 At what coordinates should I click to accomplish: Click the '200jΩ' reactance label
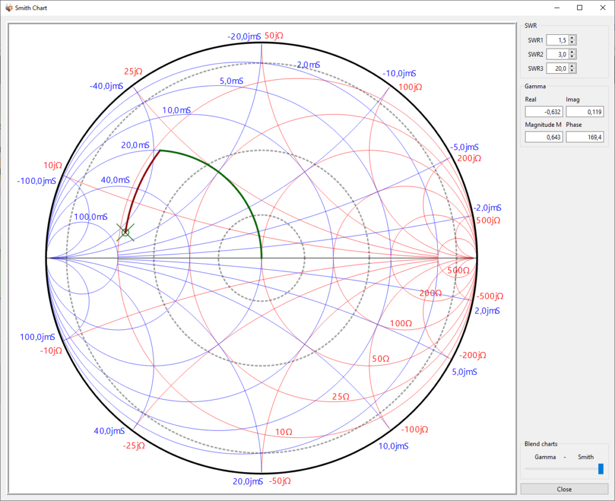[x=469, y=158]
